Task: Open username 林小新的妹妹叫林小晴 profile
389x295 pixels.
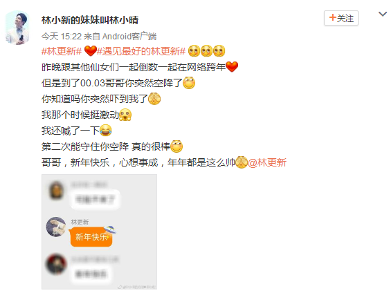Action: 90,20
